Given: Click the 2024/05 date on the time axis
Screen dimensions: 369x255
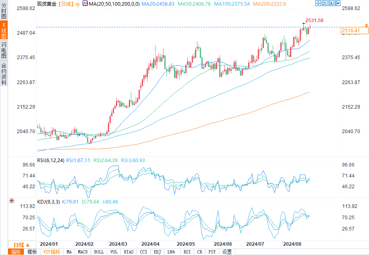Looking at the screenshot, I should click(x=186, y=244).
